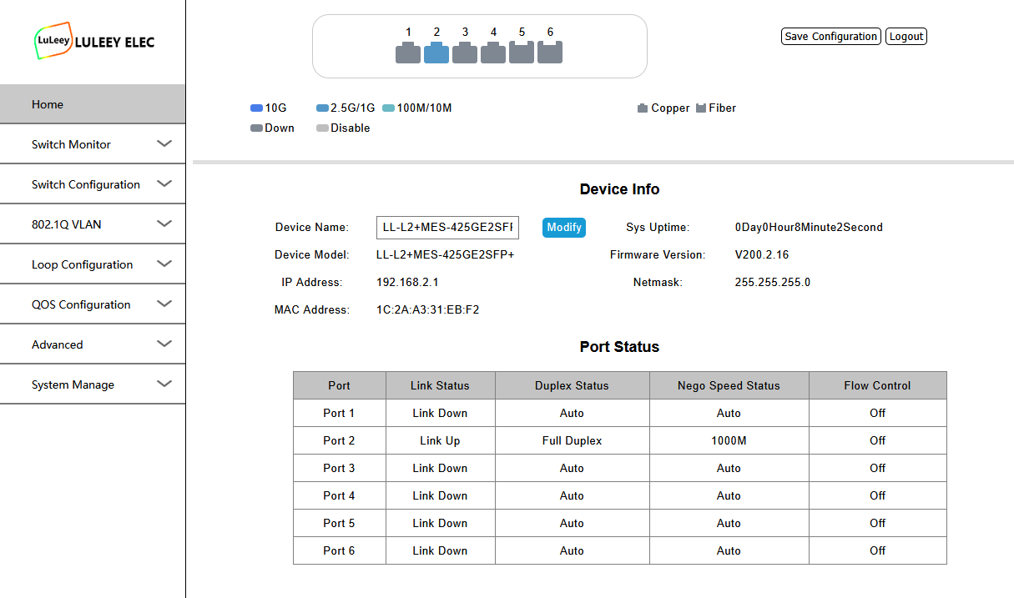
Task: Click the 2.5G/1G legend swatch
Action: click(323, 108)
